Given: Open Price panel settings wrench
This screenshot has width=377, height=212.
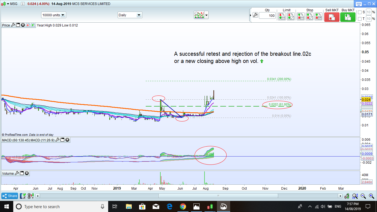Looking at the screenshot, I should (x=13, y=25).
